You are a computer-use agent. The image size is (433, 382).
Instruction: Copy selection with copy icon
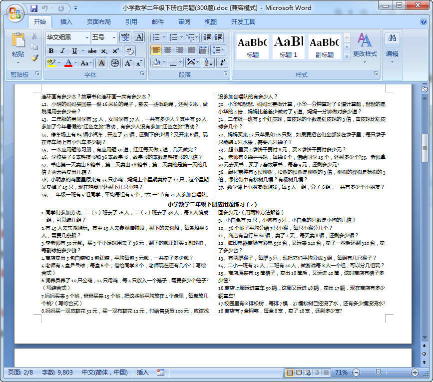[34, 47]
